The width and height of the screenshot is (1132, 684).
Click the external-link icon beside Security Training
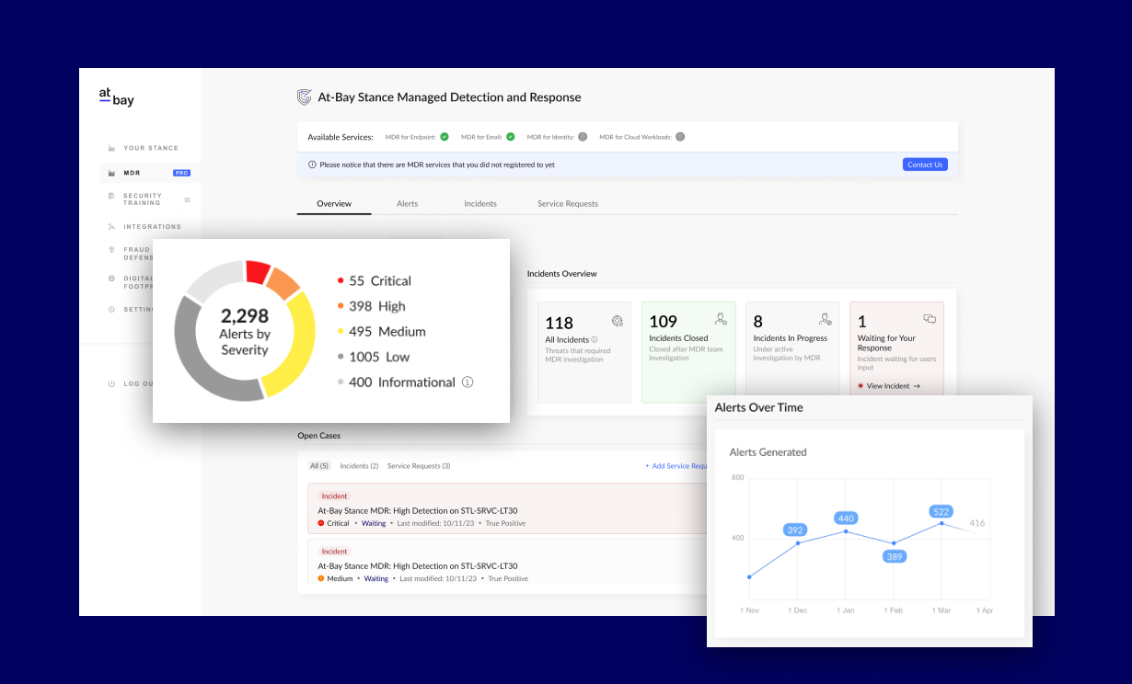(187, 199)
